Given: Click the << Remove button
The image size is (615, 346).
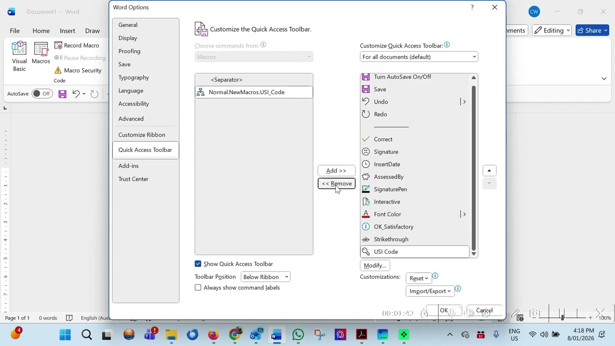Looking at the screenshot, I should click(x=336, y=184).
